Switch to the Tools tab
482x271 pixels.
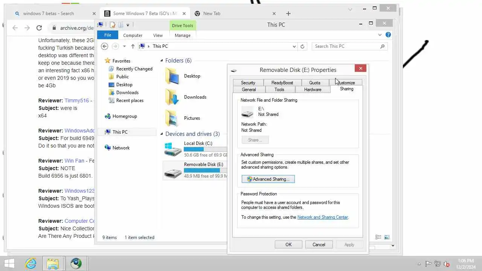pyautogui.click(x=279, y=90)
